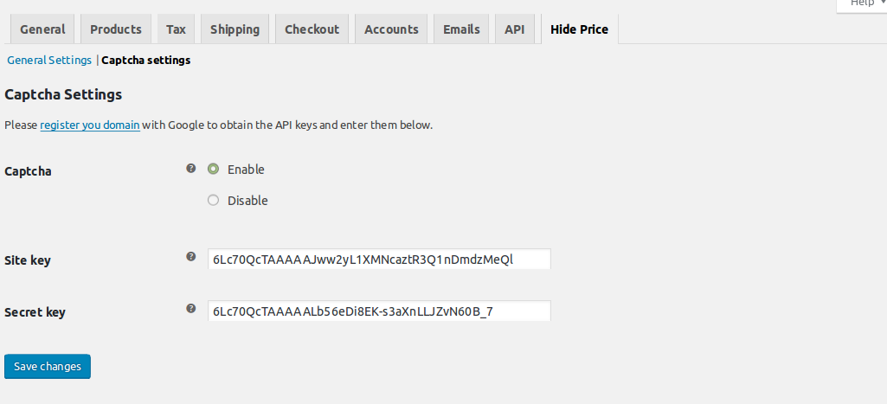Viewport: 887px width, 404px height.
Task: Click the help icon beside Site key
Action: 191,257
